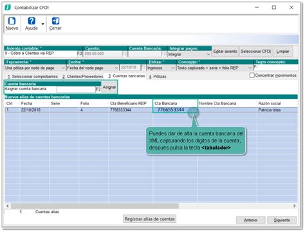Click the Cuentas alias status label
Image resolution: width=305 pixels, height=232 pixels.
point(47,212)
